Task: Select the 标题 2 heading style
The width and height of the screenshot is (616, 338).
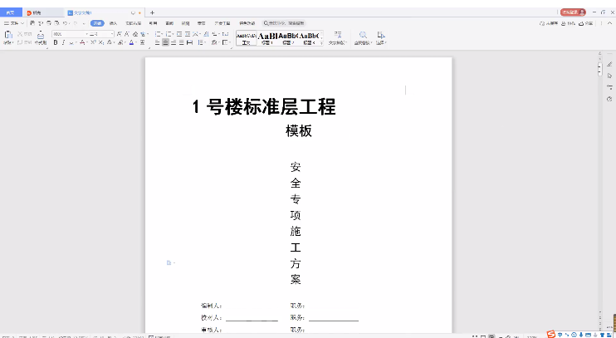Action: [288, 38]
